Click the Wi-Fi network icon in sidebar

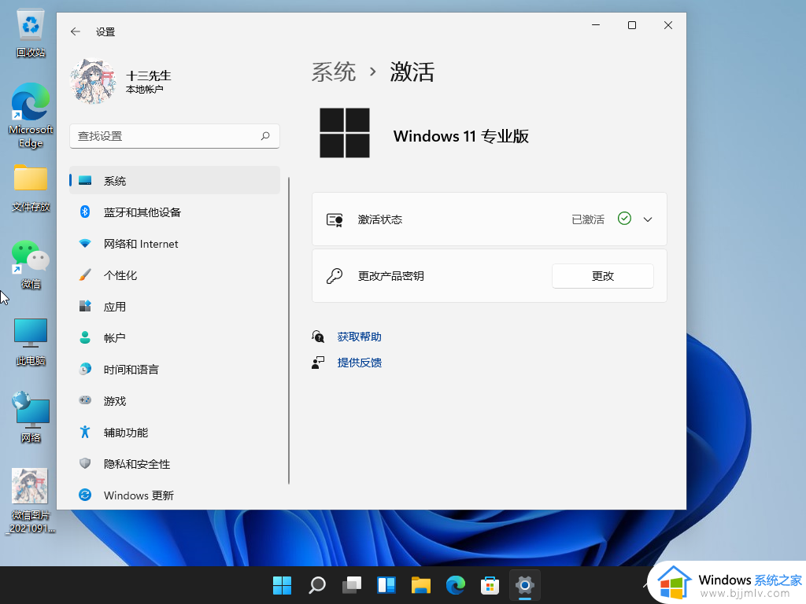pos(85,244)
